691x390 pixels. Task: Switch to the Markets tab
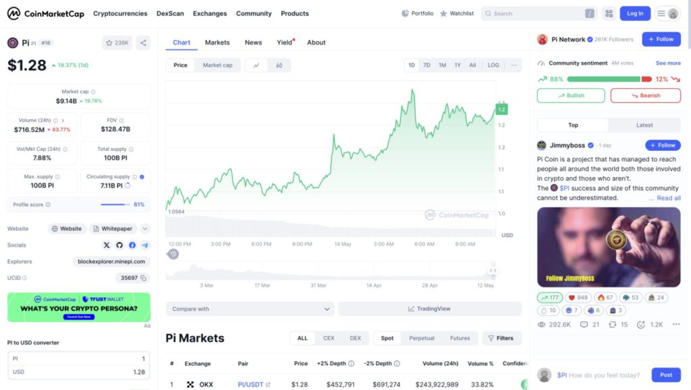point(217,42)
